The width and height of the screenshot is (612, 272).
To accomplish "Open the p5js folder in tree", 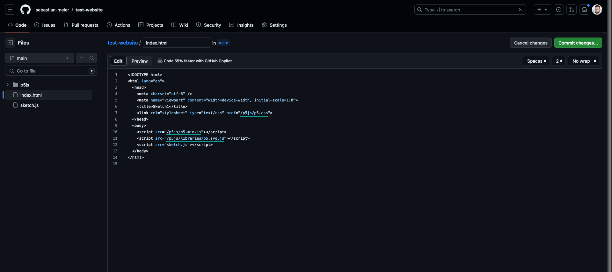I will point(25,85).
